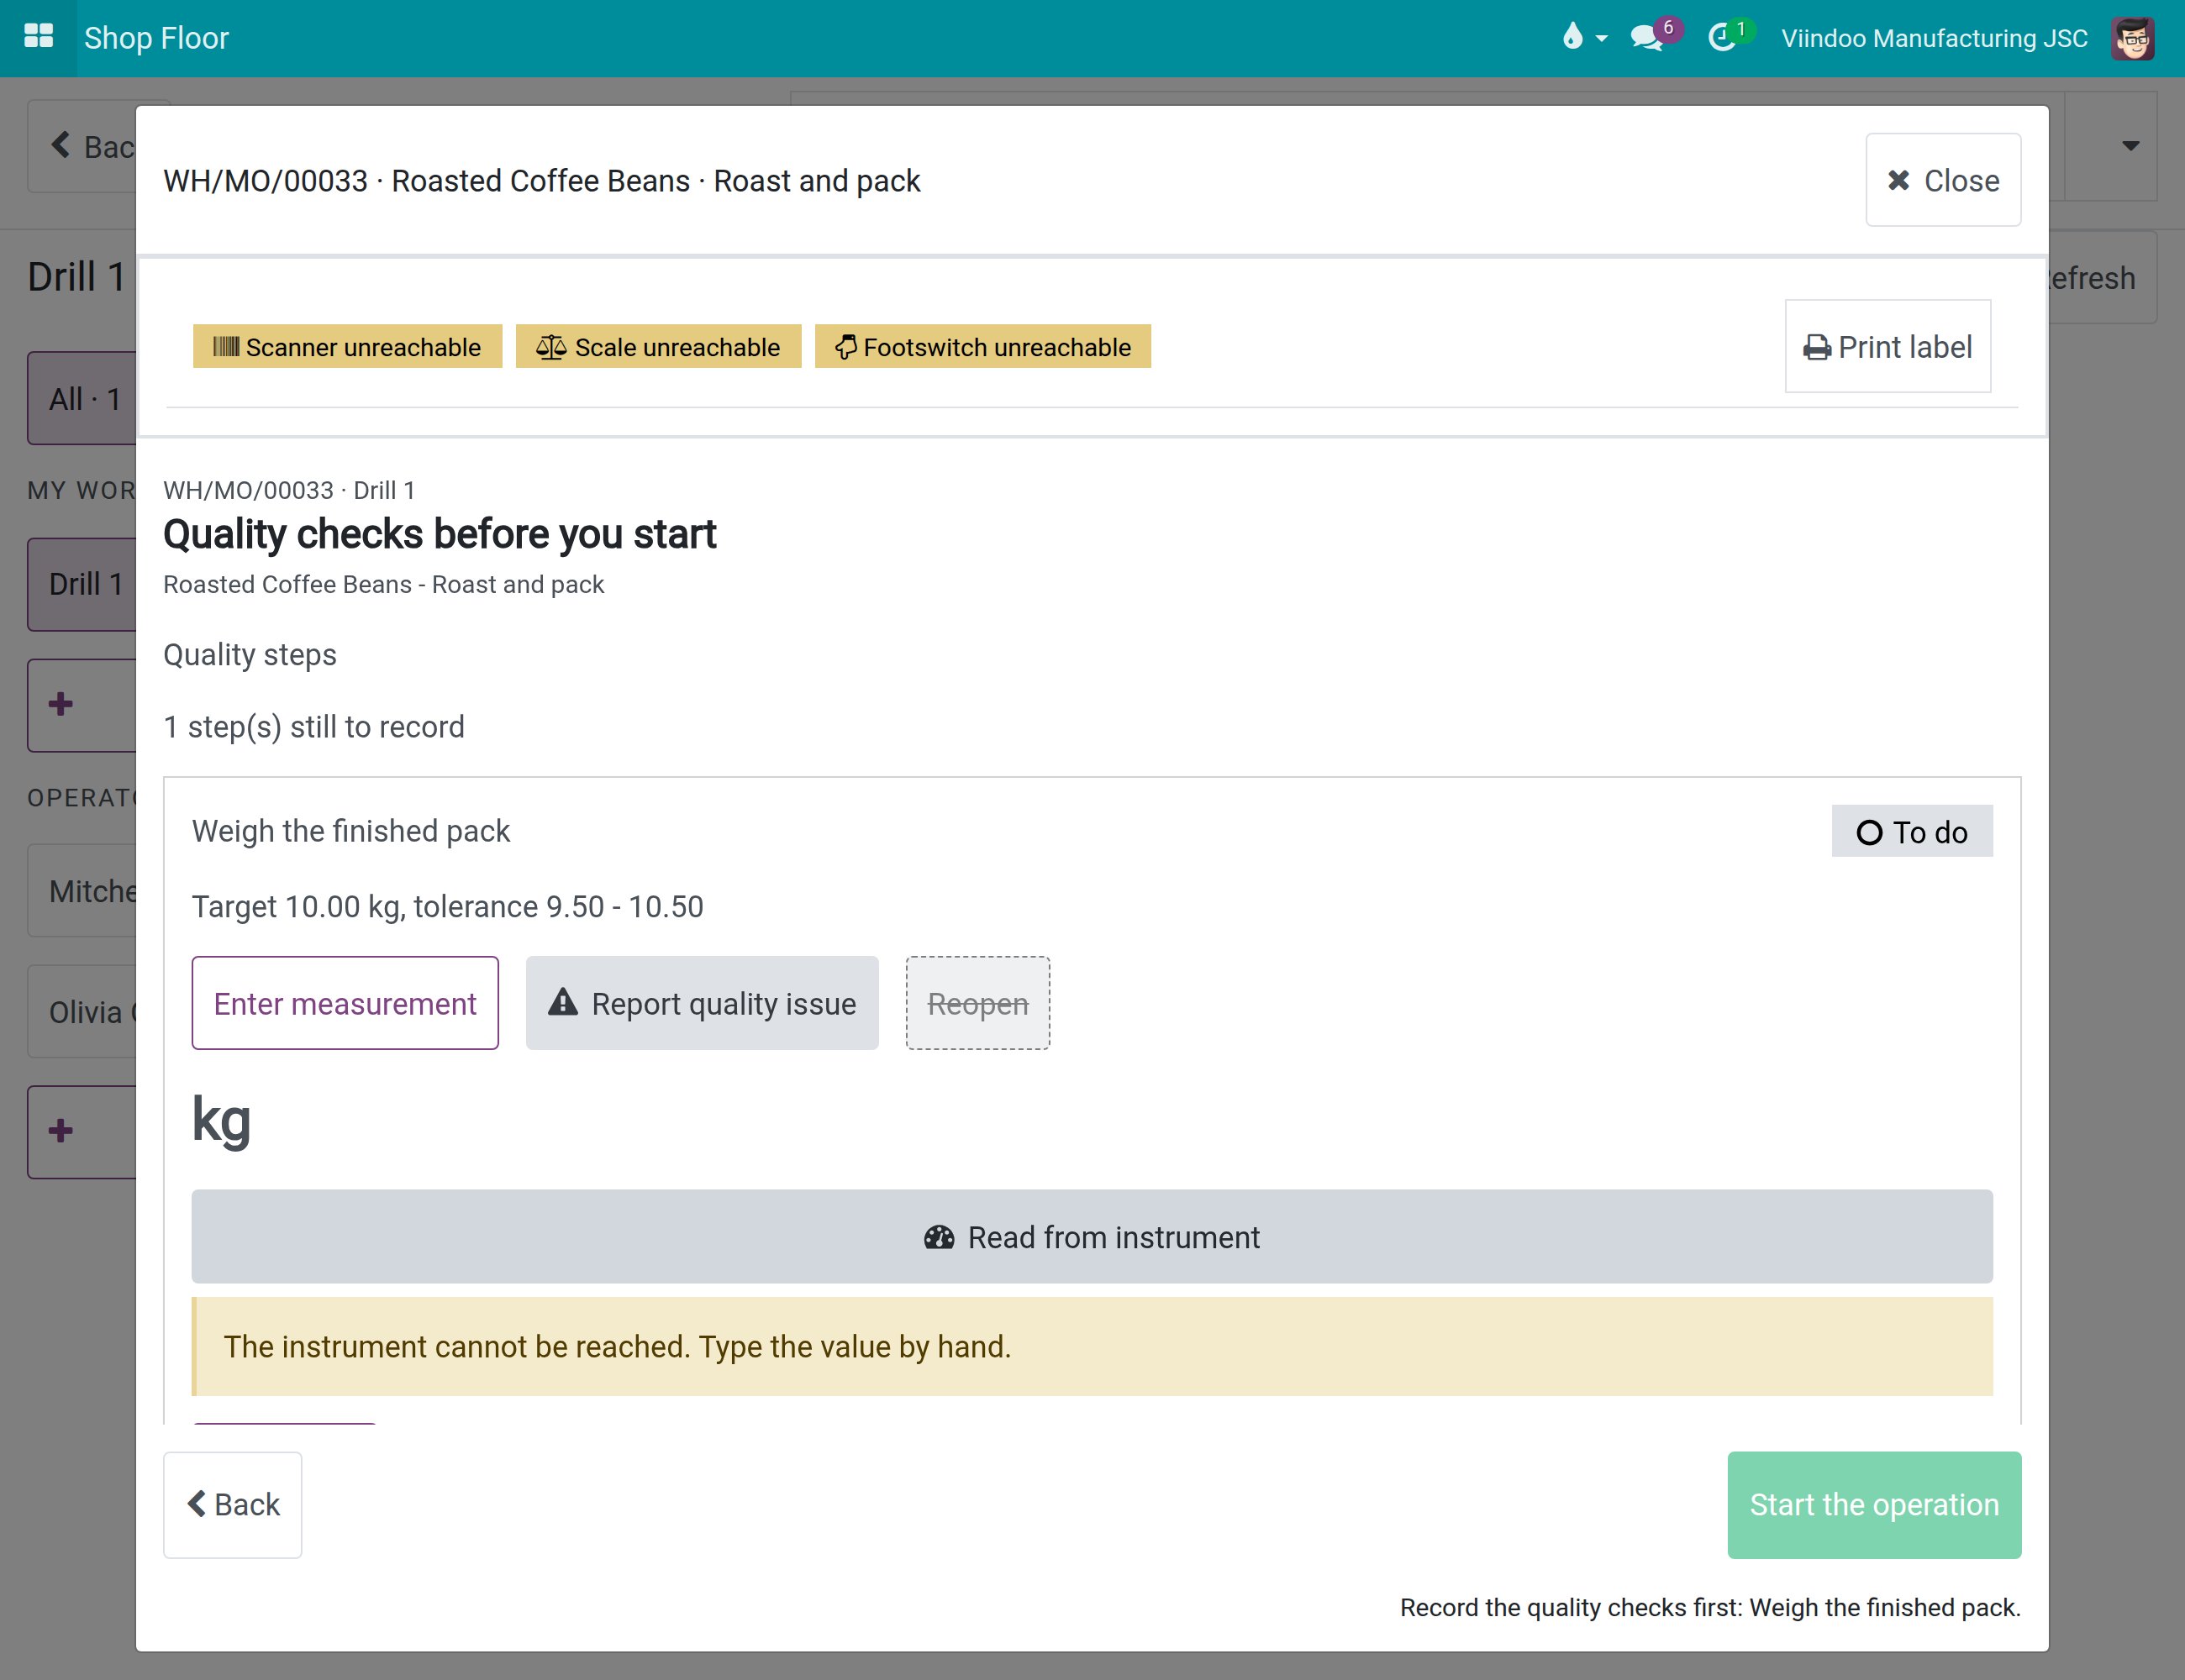2185x1680 pixels.
Task: Click the Back button in dialog footer
Action: coord(232,1504)
